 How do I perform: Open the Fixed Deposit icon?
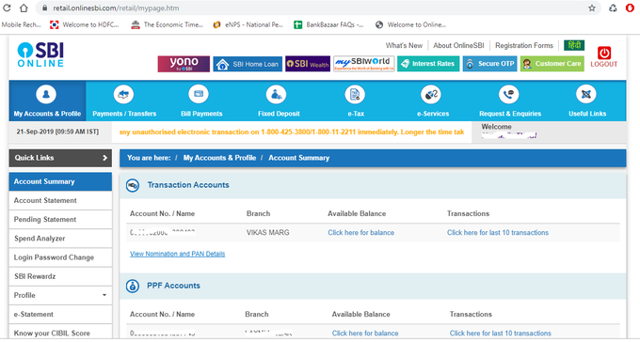coord(276,95)
